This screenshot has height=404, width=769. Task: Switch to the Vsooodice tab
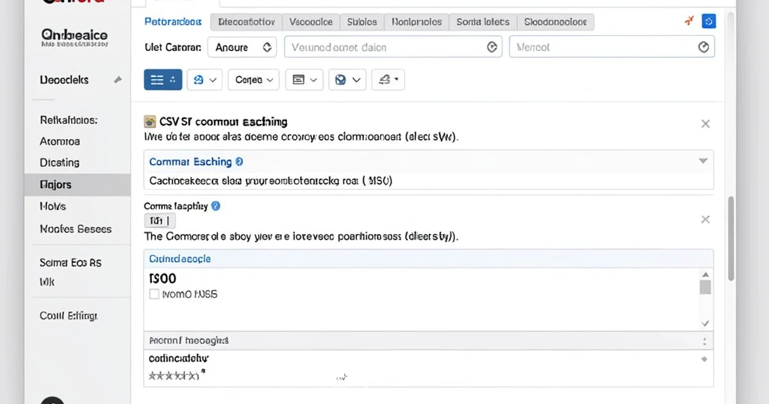tap(311, 22)
